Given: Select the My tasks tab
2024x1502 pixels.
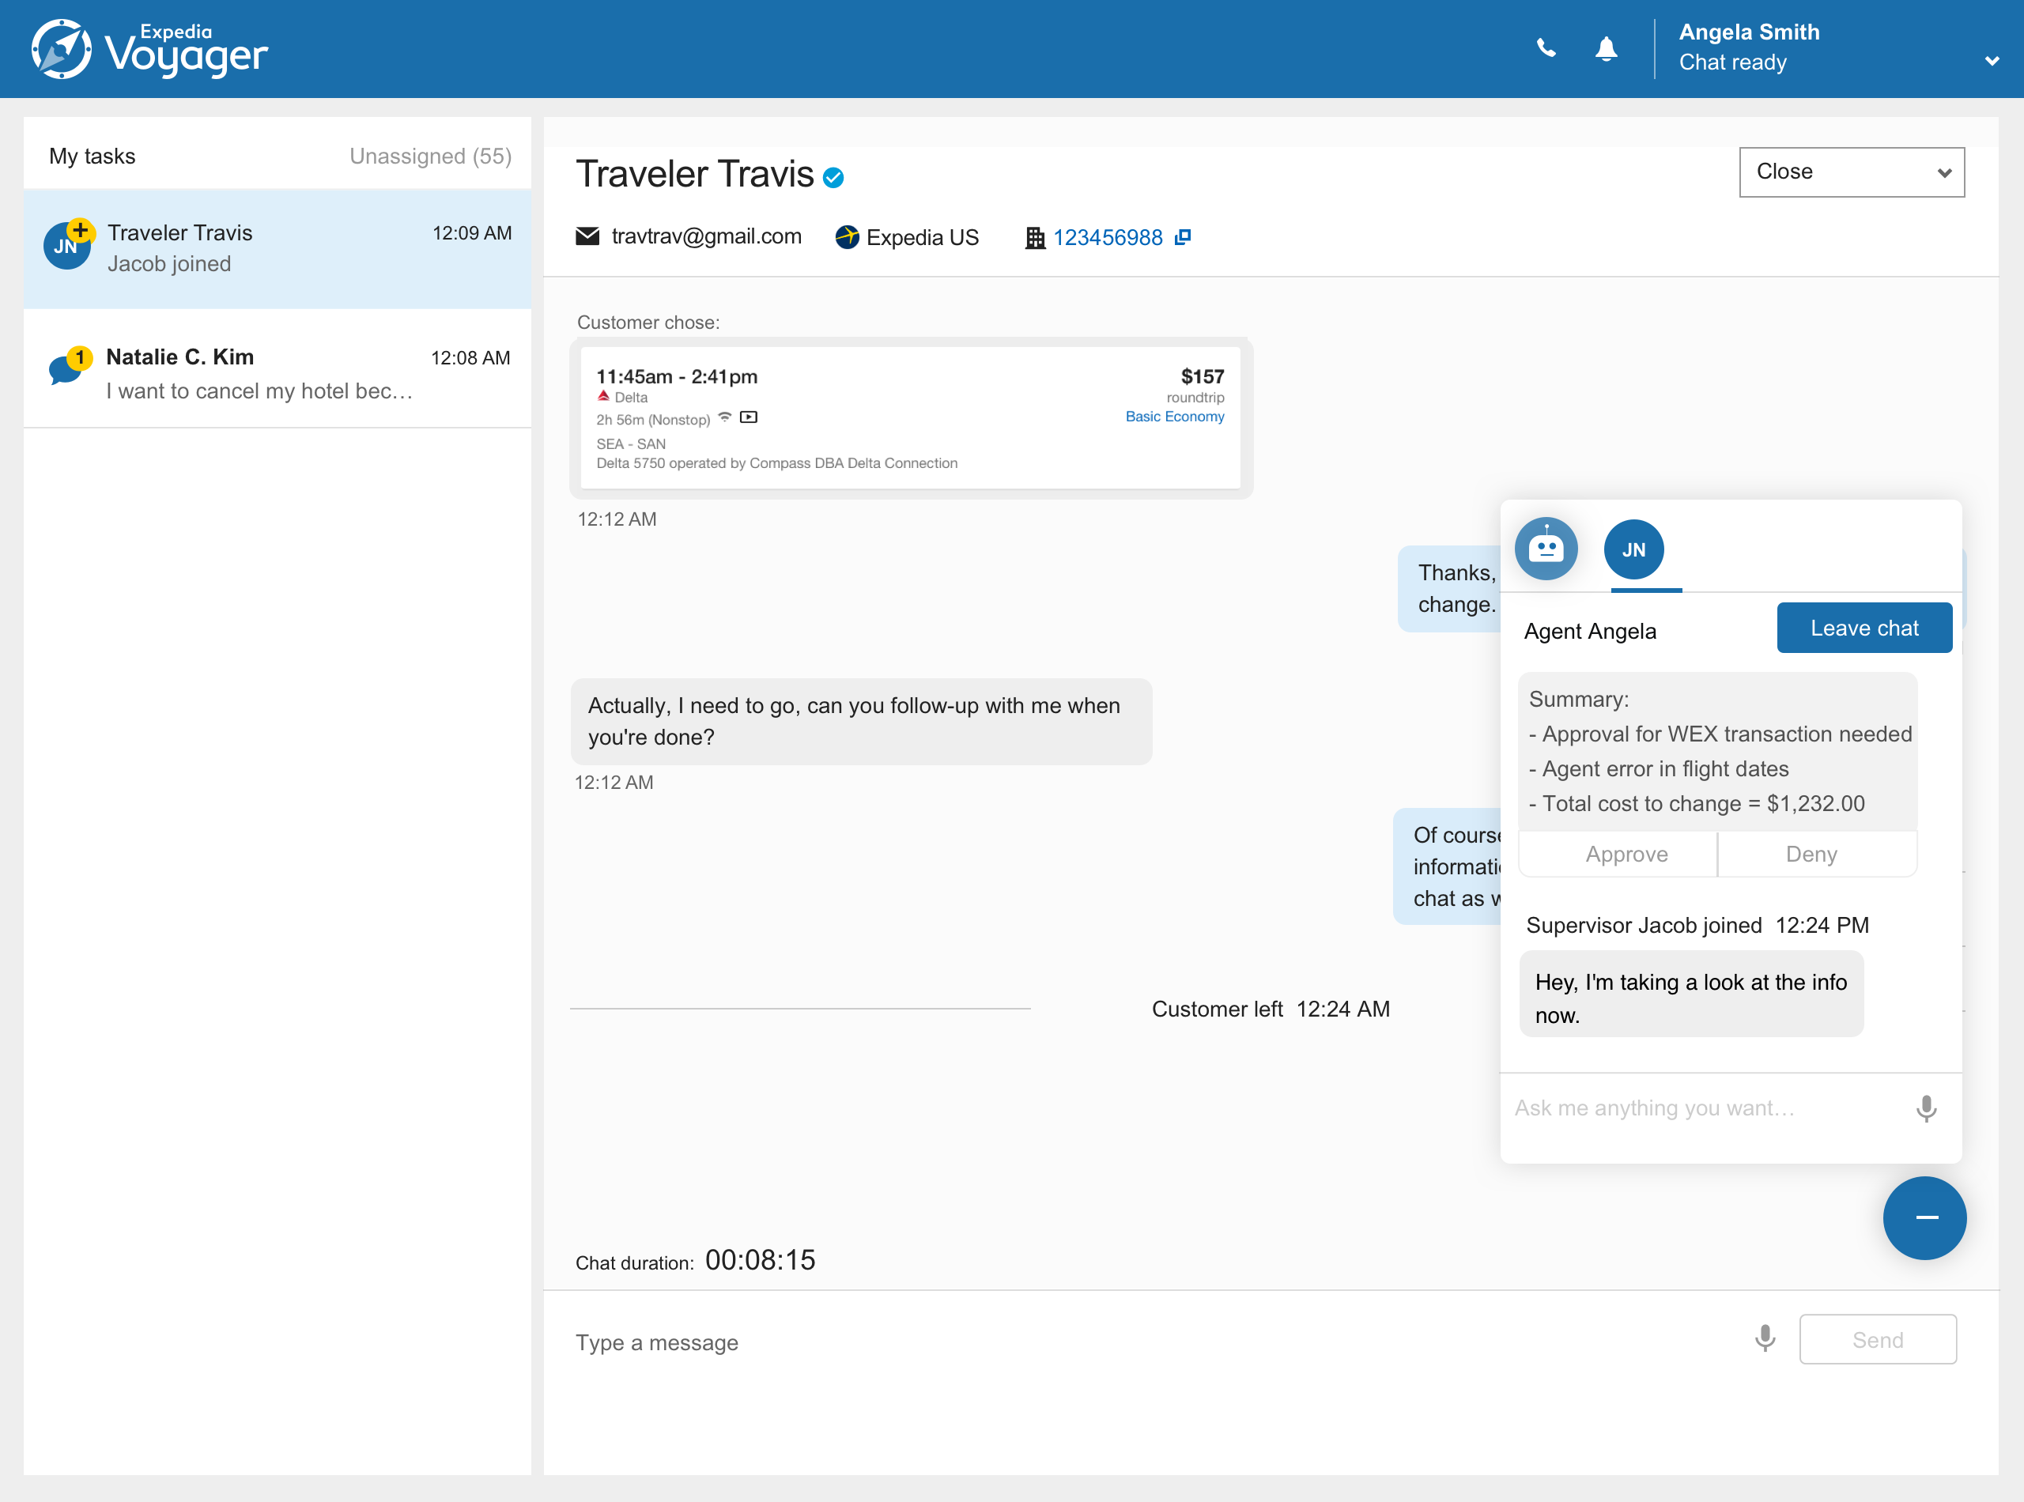Looking at the screenshot, I should point(92,157).
